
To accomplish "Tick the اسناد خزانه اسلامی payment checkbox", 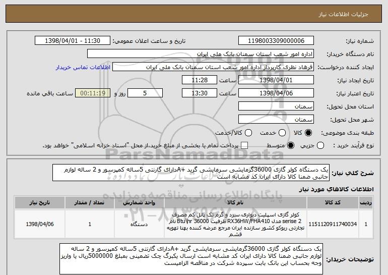I will (x=244, y=145).
